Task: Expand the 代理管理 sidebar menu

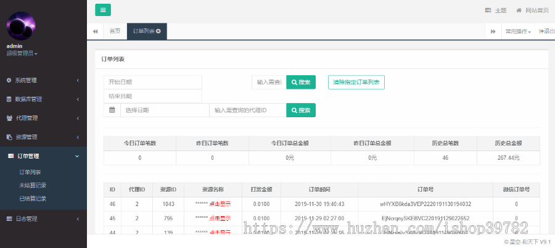Action: click(42, 118)
